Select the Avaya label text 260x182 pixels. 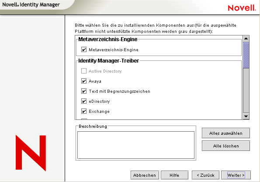(95, 81)
